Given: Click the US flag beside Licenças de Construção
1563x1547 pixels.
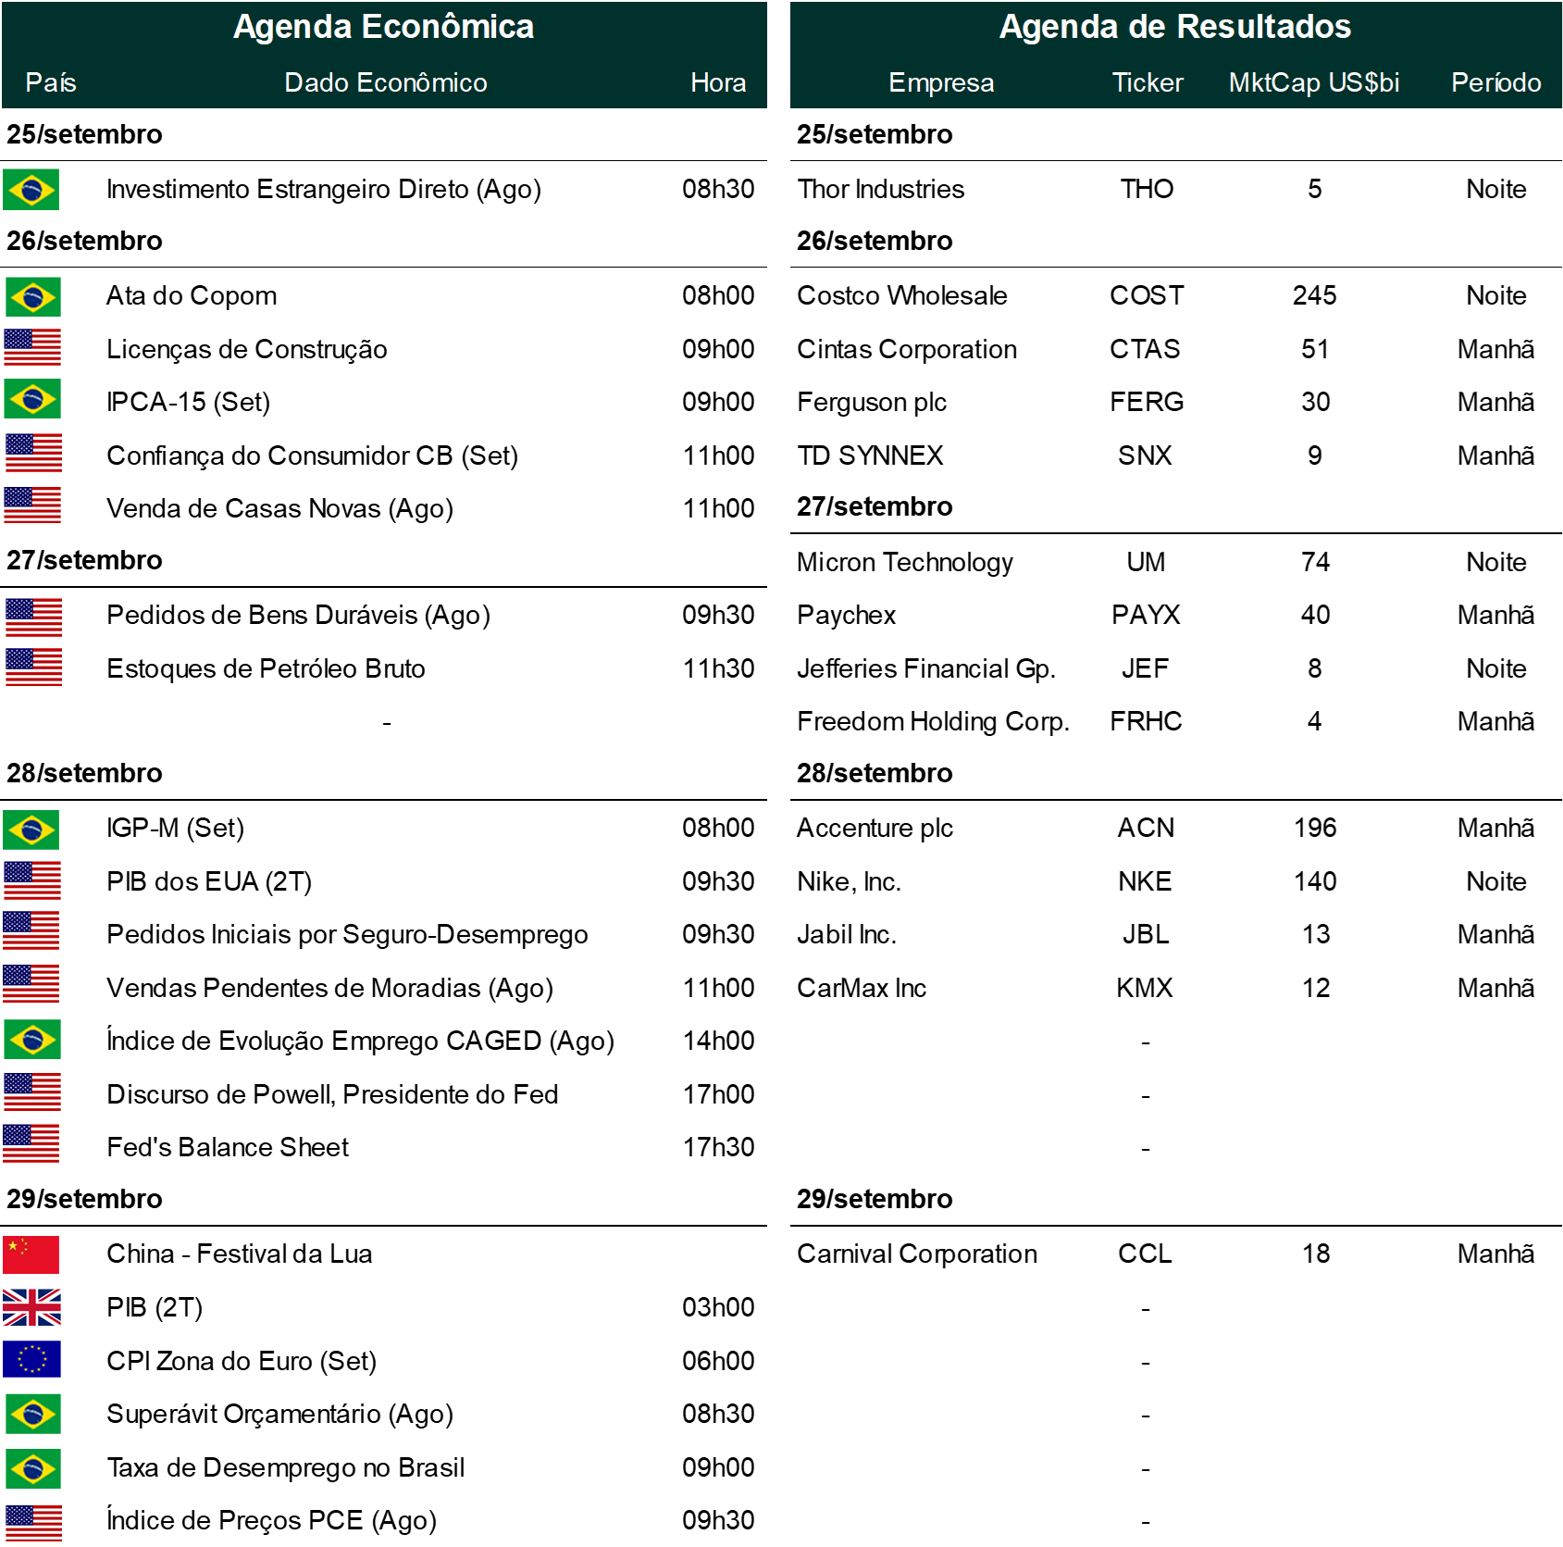Looking at the screenshot, I should coord(32,348).
